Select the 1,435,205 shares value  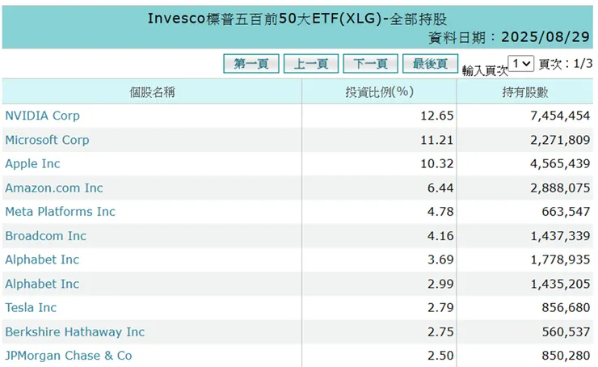(x=560, y=285)
